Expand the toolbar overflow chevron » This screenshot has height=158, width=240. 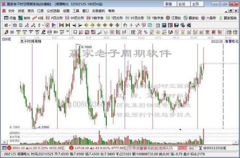click(x=68, y=31)
